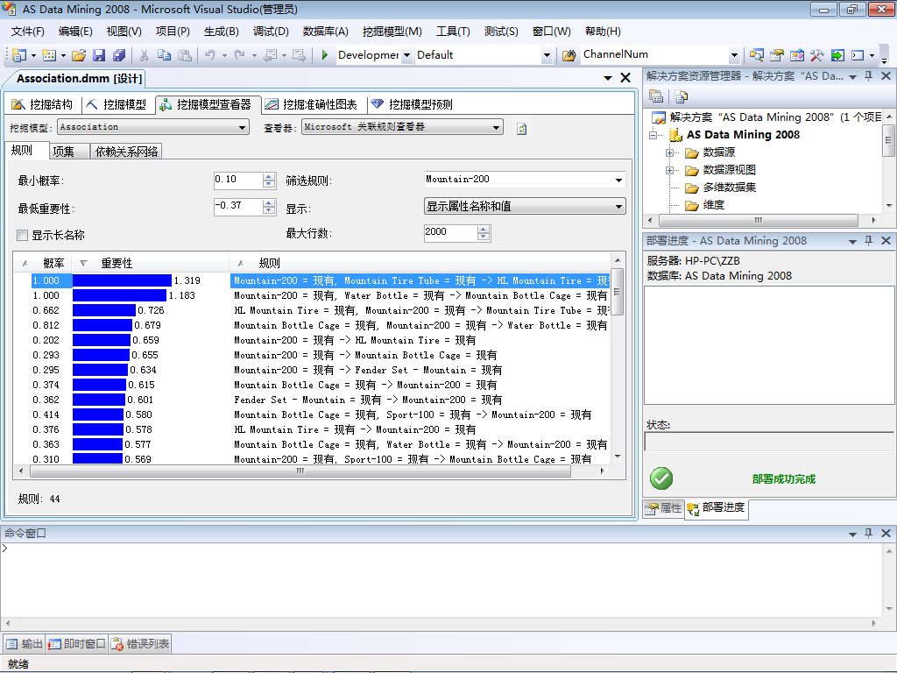The image size is (897, 673).
Task: Open the 工具(T) menu
Action: pos(453,32)
